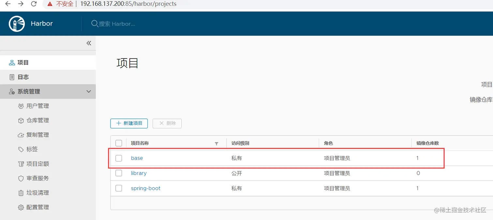Click 公开 in the library row
Image resolution: width=493 pixels, height=220 pixels.
click(237, 173)
